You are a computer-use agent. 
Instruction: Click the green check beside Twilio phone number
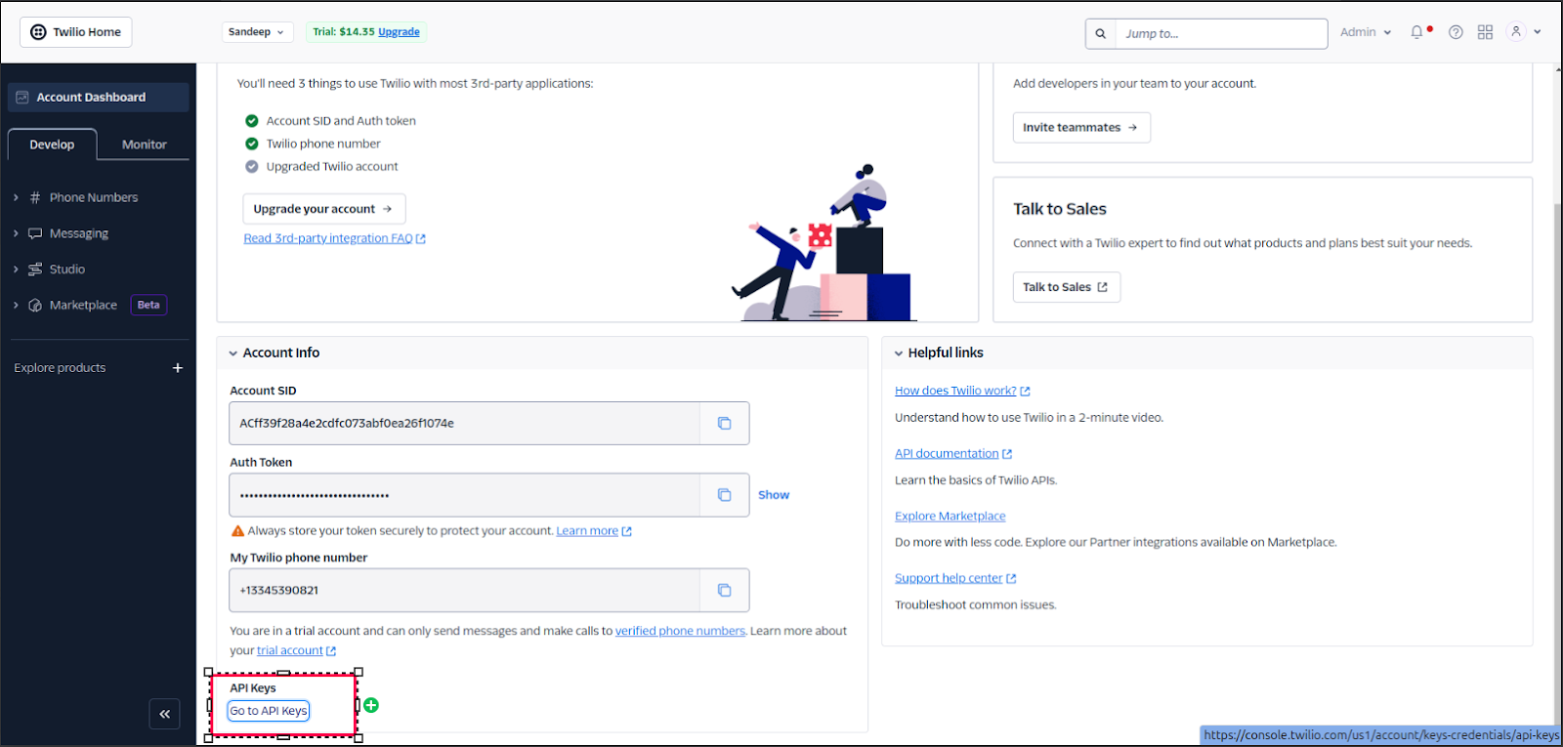252,144
